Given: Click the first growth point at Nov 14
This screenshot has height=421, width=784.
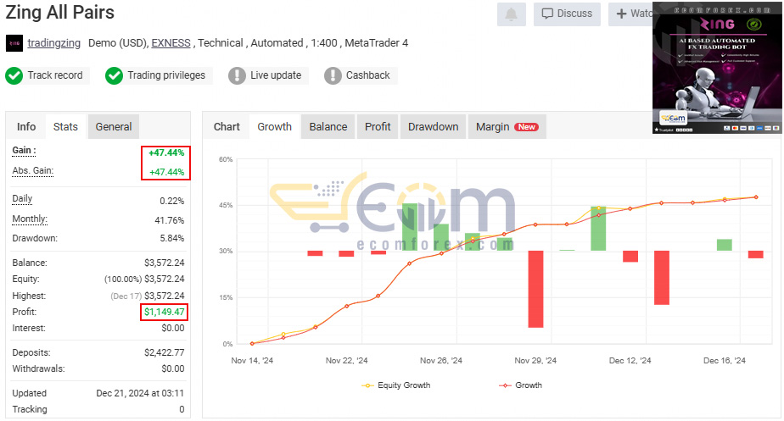Looking at the screenshot, I should (x=252, y=344).
